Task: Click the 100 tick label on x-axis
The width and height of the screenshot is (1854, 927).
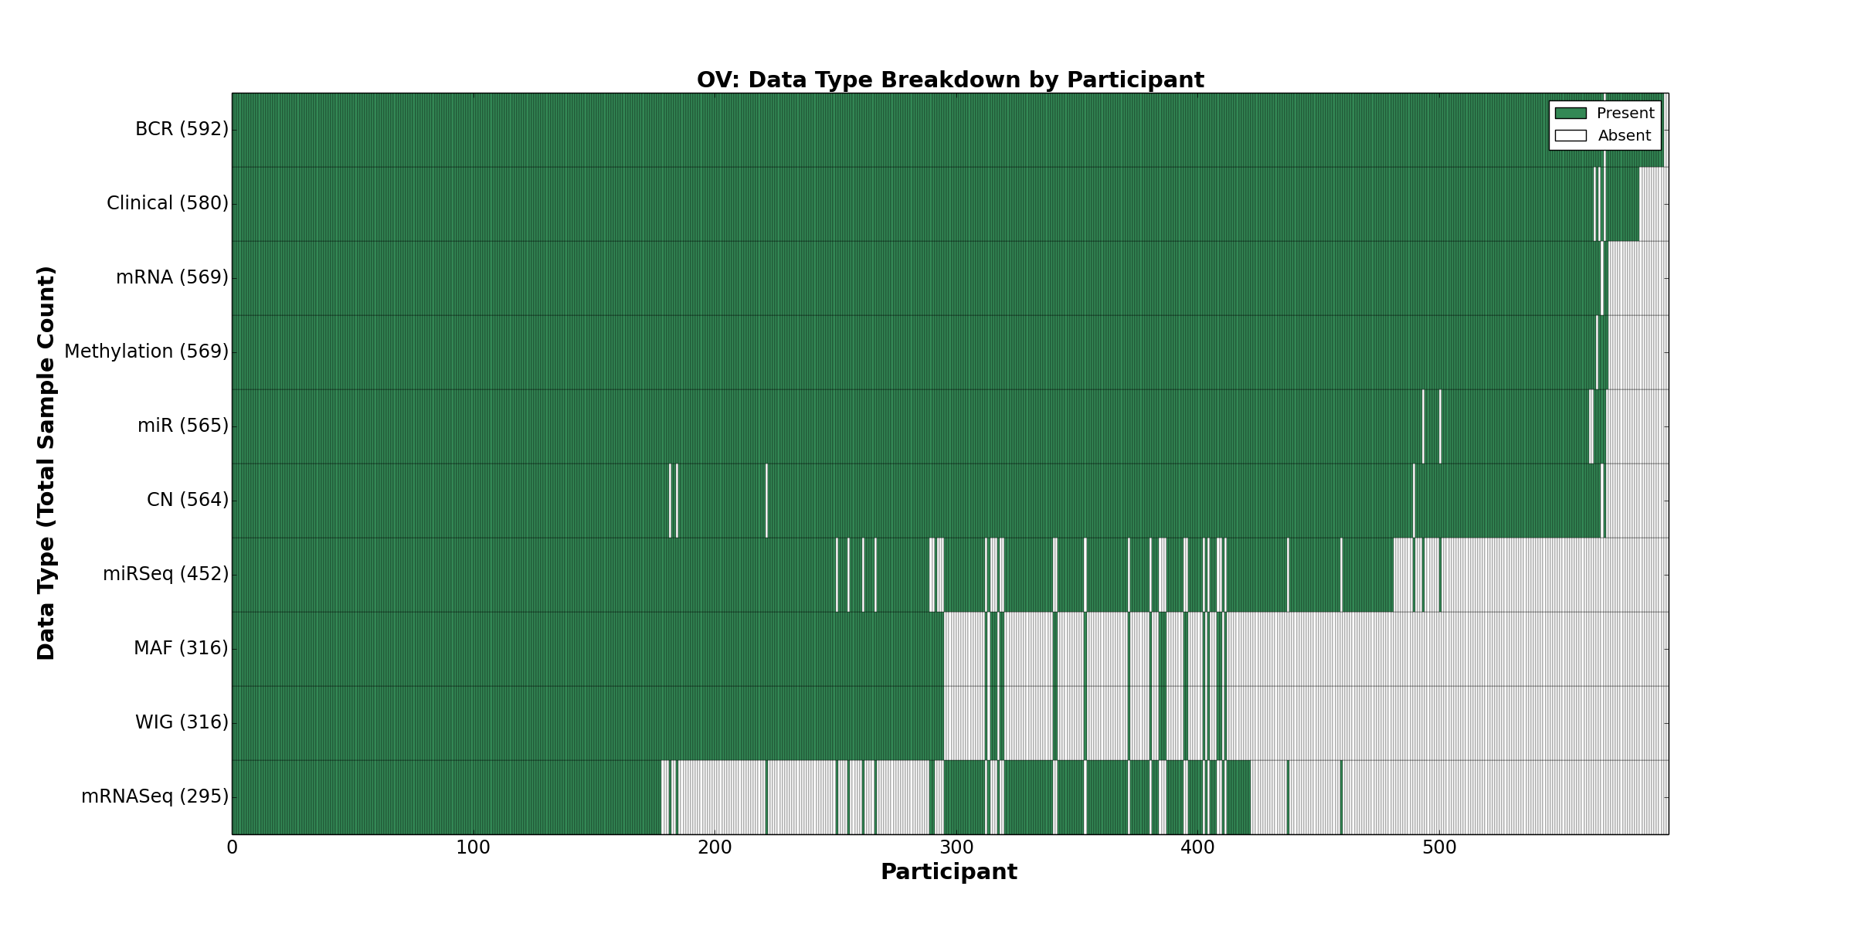Action: tap(473, 847)
